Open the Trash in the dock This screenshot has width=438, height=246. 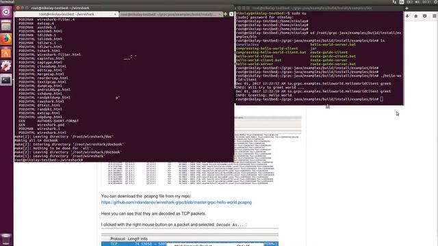coord(6,239)
